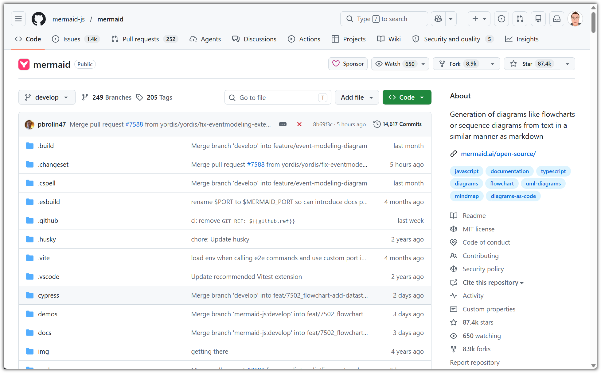
Task: Open the mermaid.ai/open-source/ link
Action: 498,154
